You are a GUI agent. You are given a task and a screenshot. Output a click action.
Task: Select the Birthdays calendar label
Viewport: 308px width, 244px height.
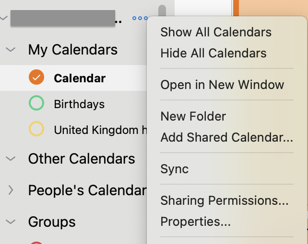pyautogui.click(x=79, y=104)
